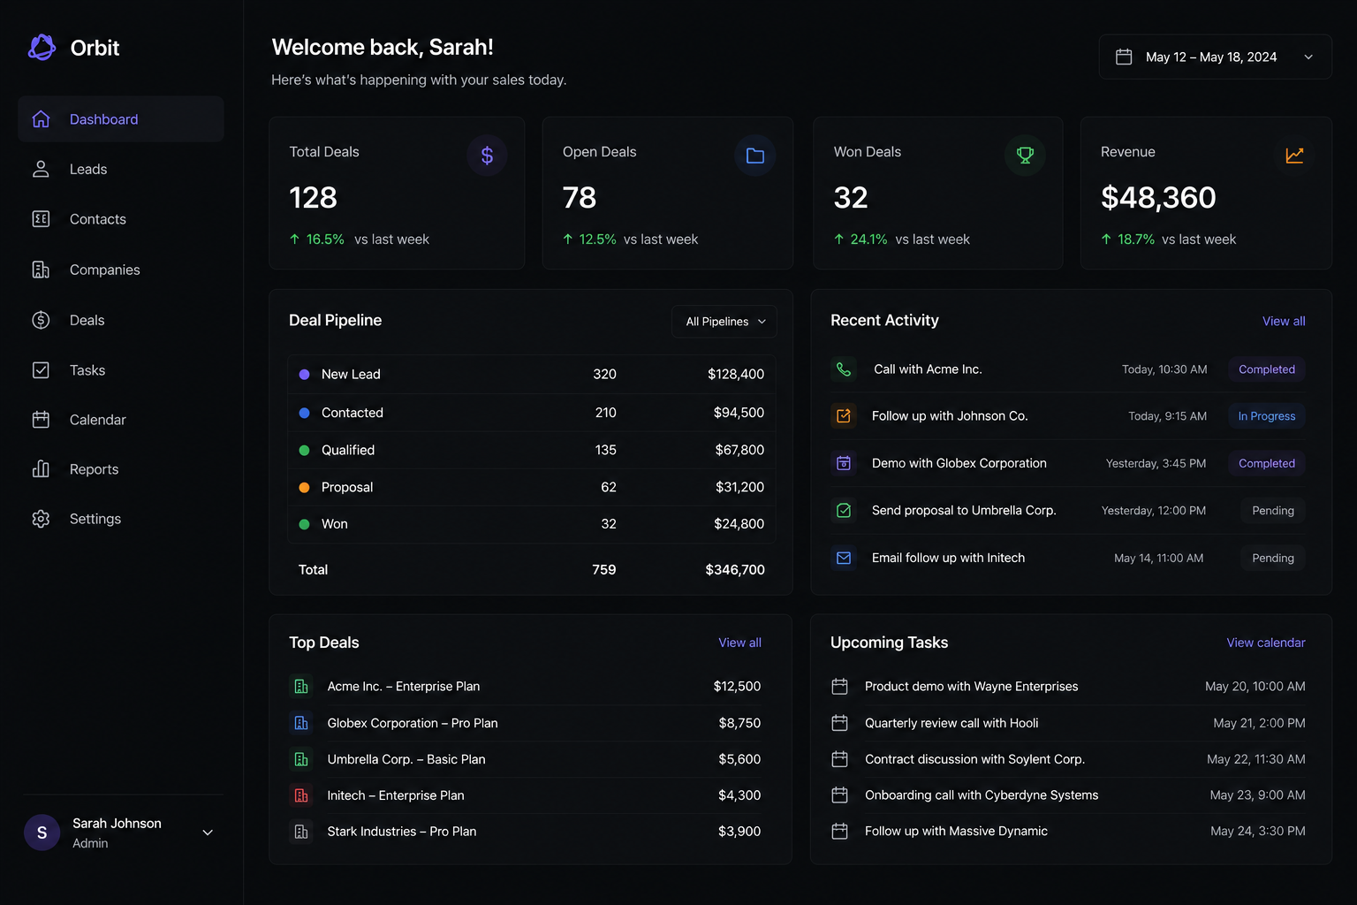This screenshot has width=1357, height=905.
Task: Expand the Sarah Johnson account menu chevron
Action: tap(208, 833)
